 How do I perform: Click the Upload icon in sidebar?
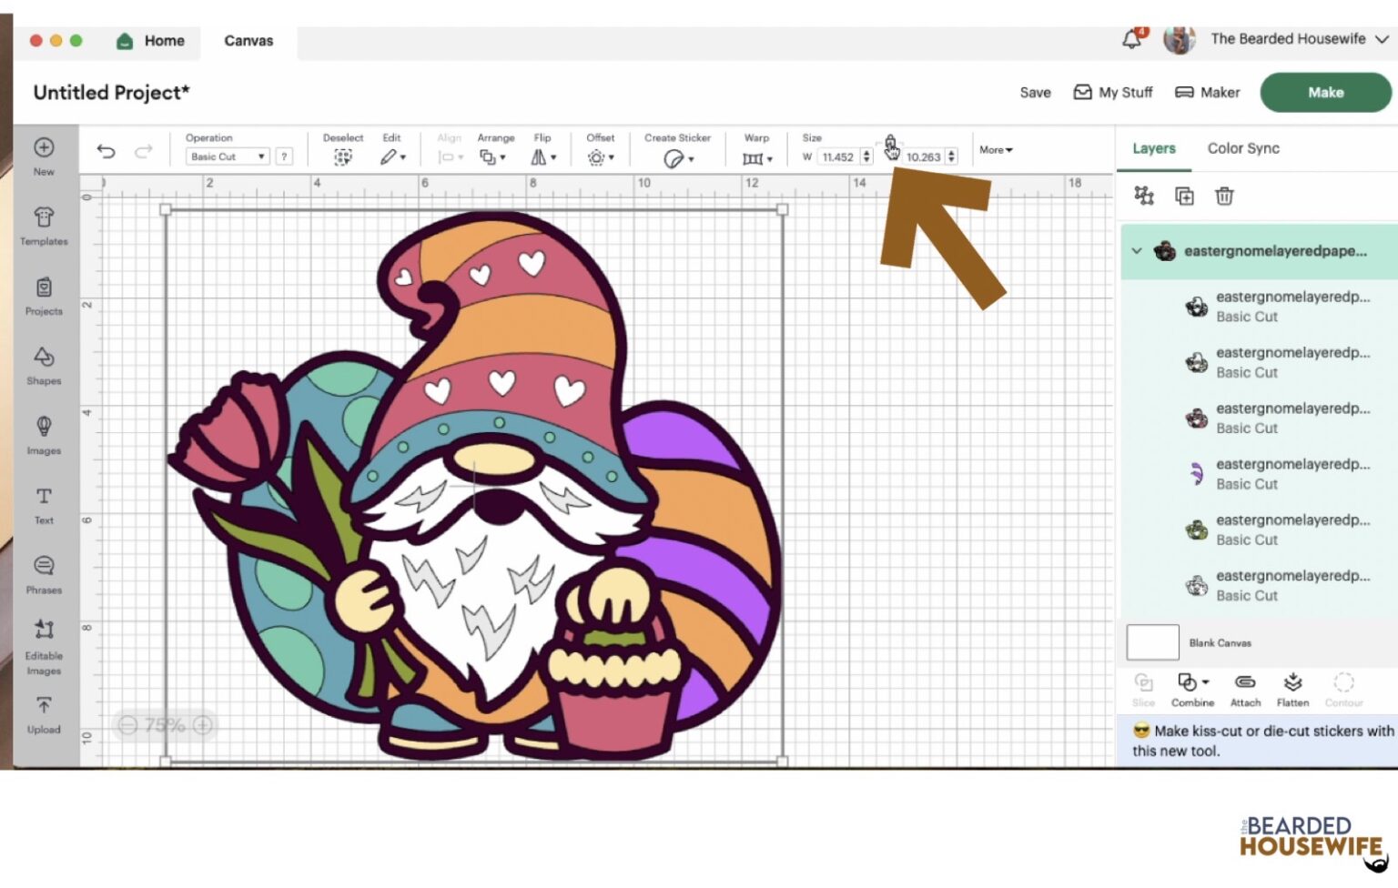[44, 713]
